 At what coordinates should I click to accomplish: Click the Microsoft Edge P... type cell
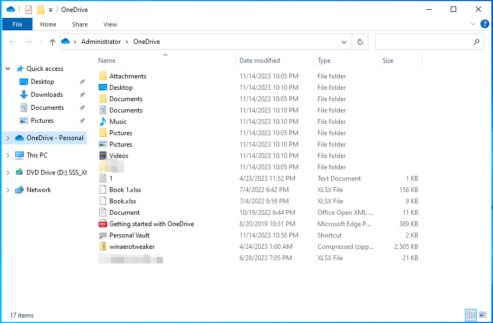344,224
